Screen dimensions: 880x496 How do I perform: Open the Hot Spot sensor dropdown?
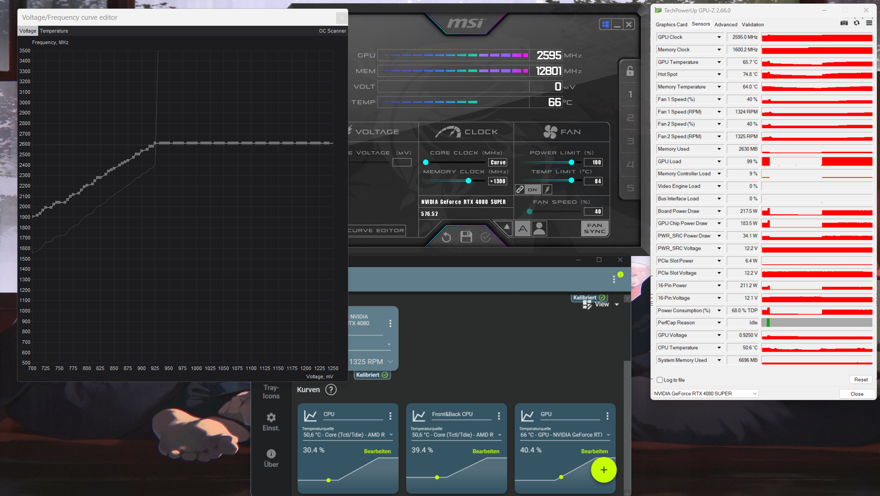[719, 74]
